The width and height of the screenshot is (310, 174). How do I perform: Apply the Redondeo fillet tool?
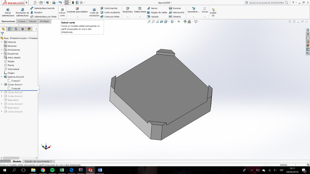point(127,10)
